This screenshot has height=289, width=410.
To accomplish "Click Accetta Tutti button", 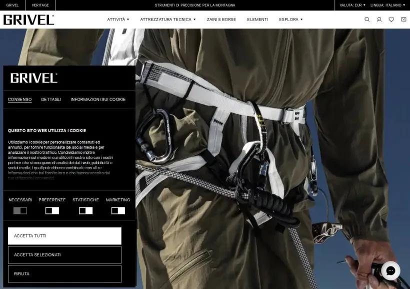I will click(64, 236).
